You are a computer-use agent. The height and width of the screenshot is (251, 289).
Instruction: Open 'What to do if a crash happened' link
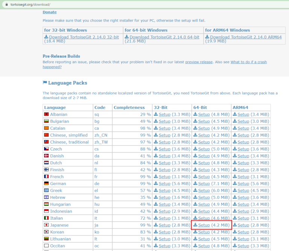(248, 62)
